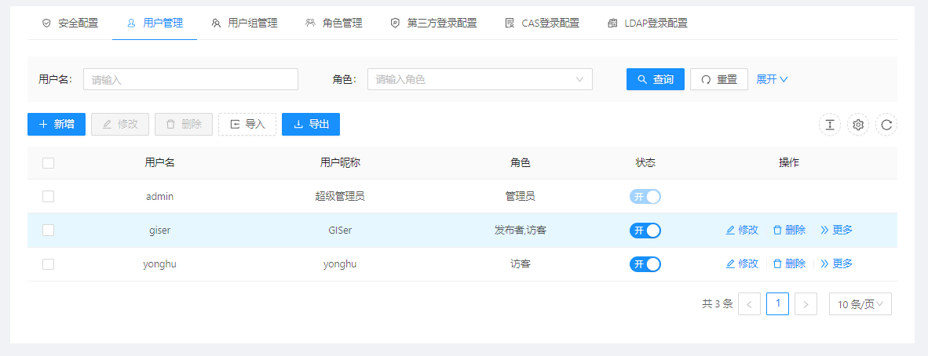Click the 导入 import button

[247, 124]
